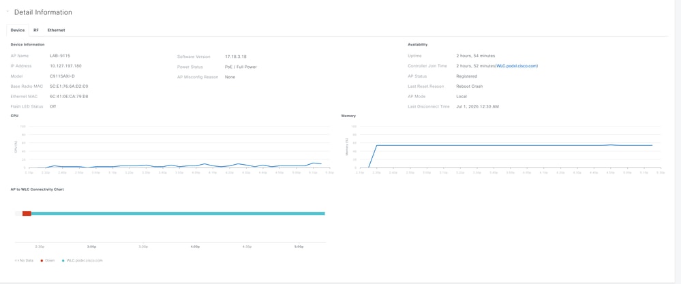The height and width of the screenshot is (284, 681).
Task: Click the 5:00p marker on connectivity timeline
Action: click(299, 247)
